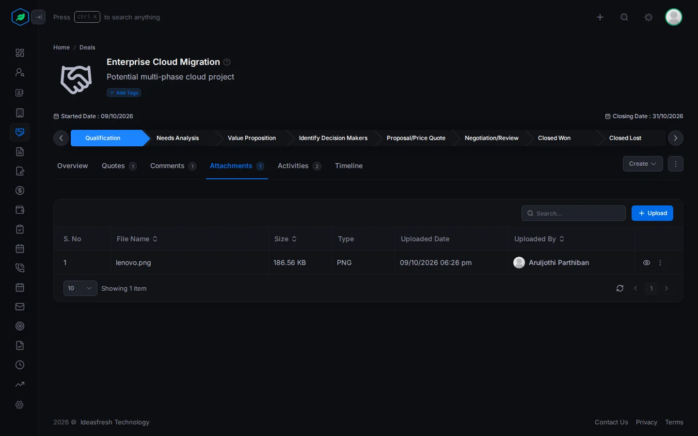Open the page size 10 dropdown
This screenshot has height=436, width=698.
point(80,288)
